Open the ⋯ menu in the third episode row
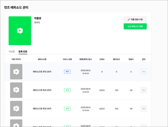 click(x=143, y=108)
